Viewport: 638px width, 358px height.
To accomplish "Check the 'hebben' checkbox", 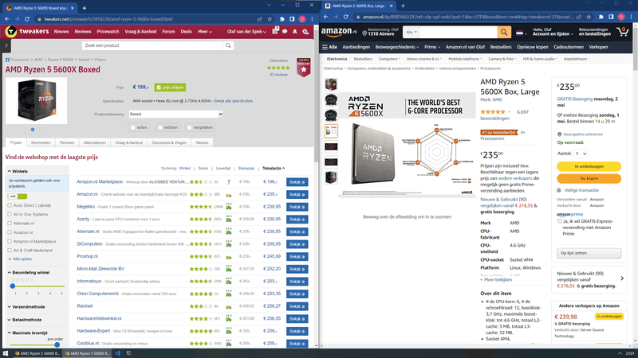I will coord(160,127).
